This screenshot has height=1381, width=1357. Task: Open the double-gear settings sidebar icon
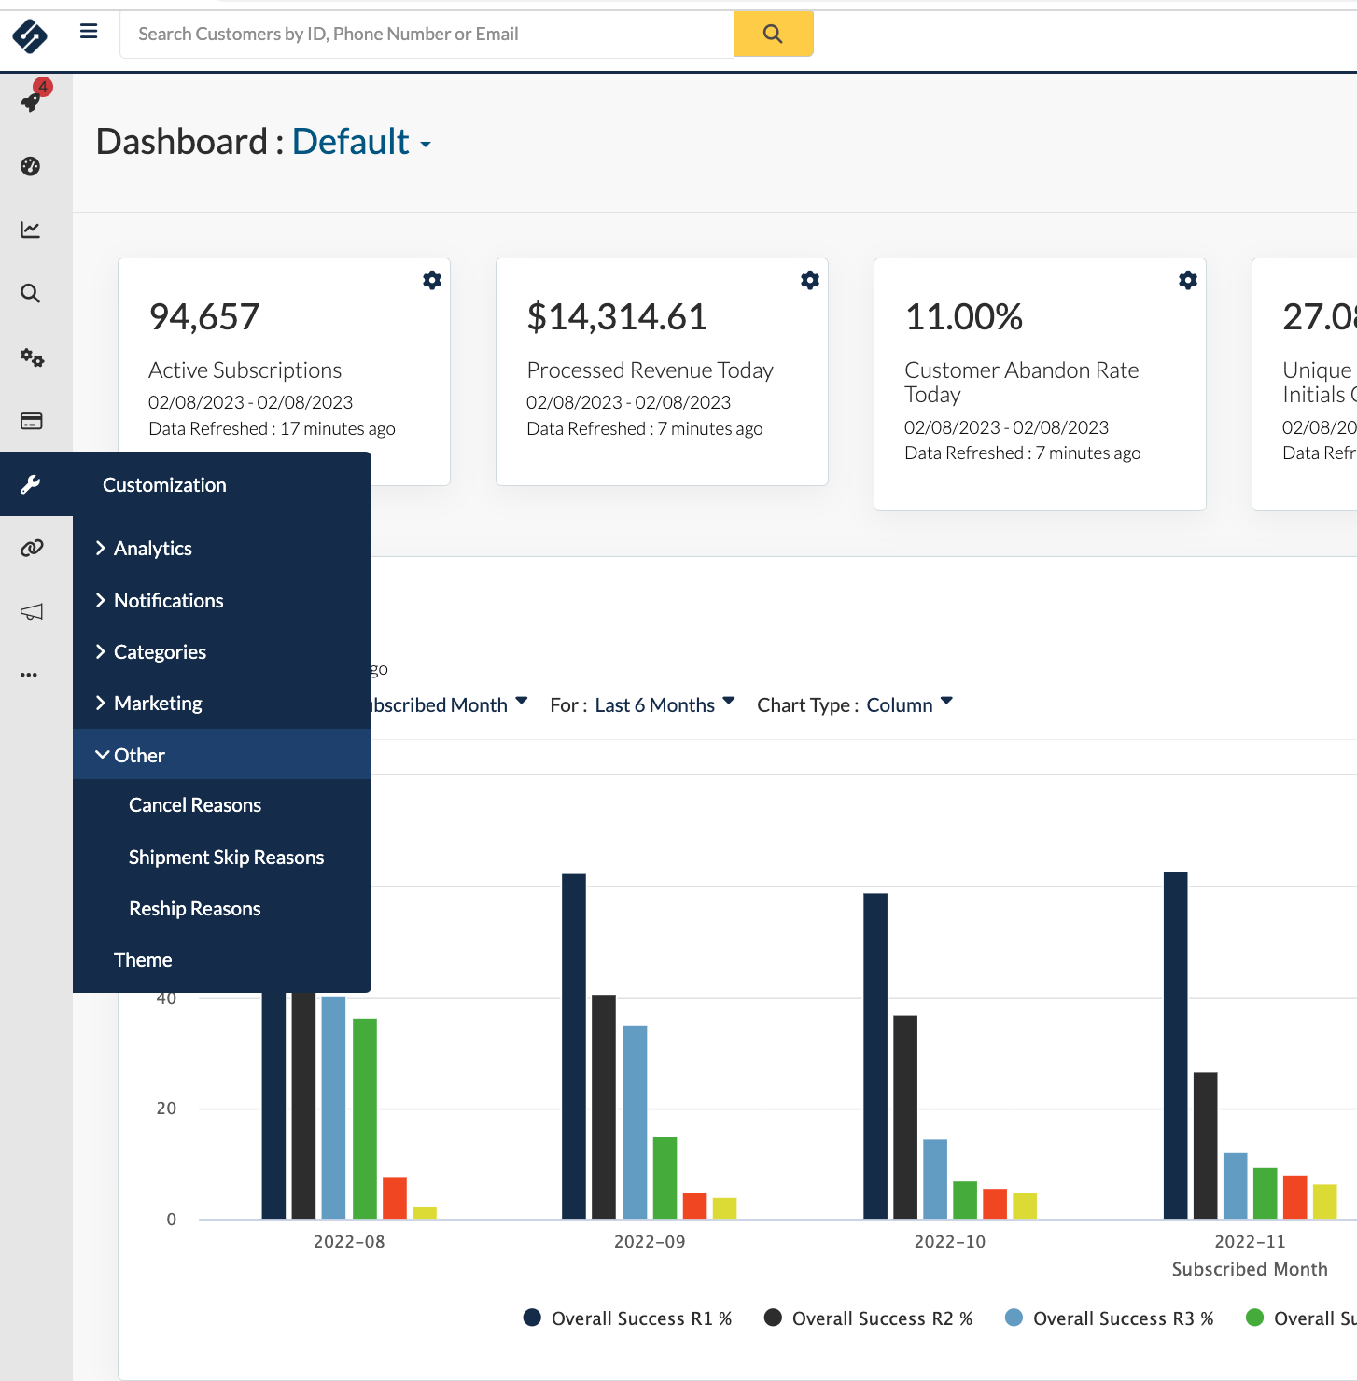coord(32,357)
